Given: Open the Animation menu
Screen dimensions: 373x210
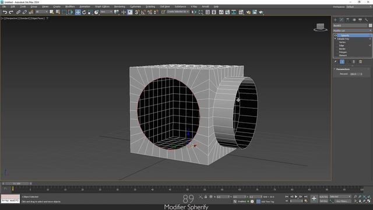Looking at the screenshot, I should click(x=85, y=6).
